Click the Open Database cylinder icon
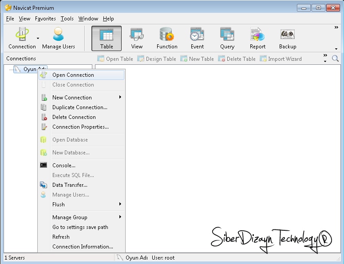The height and width of the screenshot is (264, 344). coord(43,140)
